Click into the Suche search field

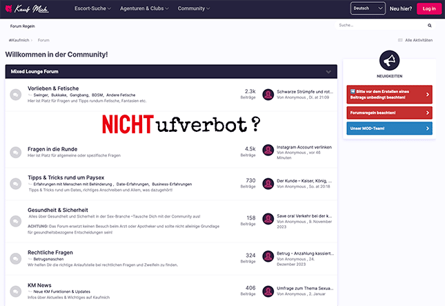[382, 26]
